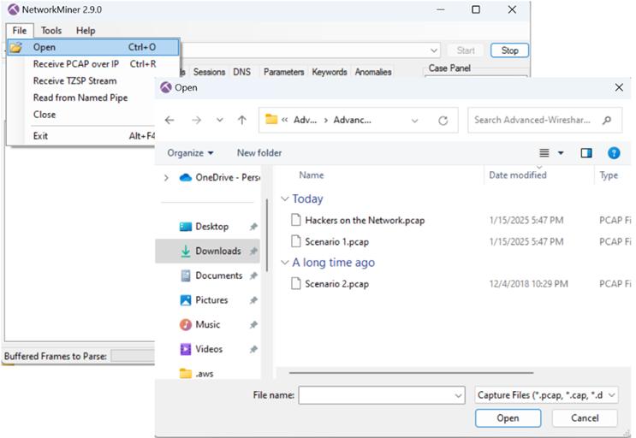Click the Desktop folder icon
This screenshot has width=636, height=438.
coord(186,227)
